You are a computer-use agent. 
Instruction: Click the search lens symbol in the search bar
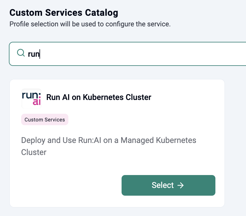point(20,53)
